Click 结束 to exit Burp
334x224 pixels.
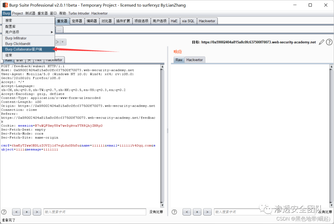(28, 55)
